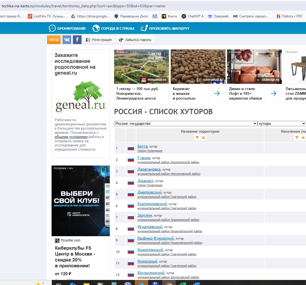Click the browser address bar URL
The height and width of the screenshot is (285, 306).
pyautogui.click(x=83, y=6)
